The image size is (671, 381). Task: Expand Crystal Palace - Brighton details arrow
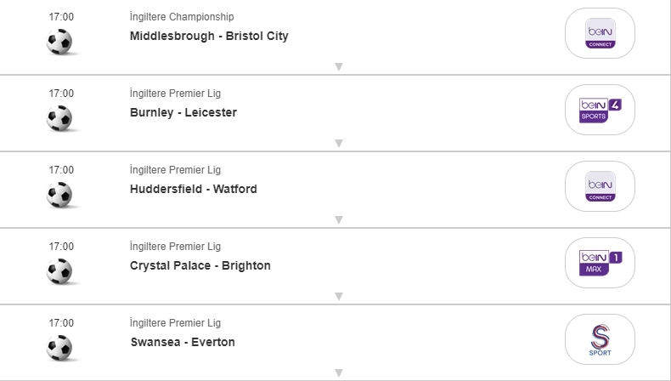pyautogui.click(x=338, y=296)
